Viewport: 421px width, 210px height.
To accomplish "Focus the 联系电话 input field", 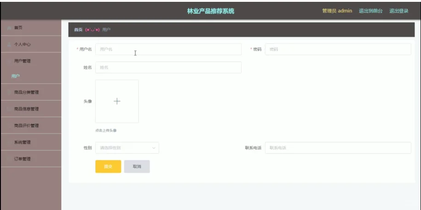I will click(338, 148).
